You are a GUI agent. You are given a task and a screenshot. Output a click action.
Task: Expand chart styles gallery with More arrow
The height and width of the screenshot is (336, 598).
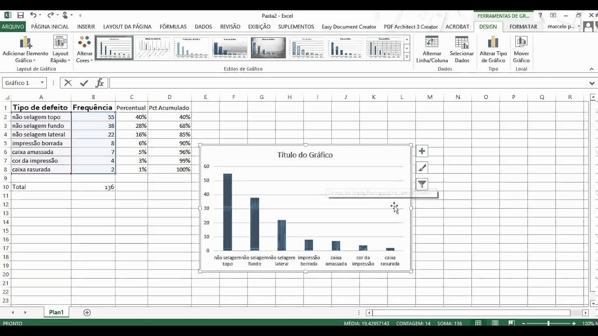coord(406,57)
